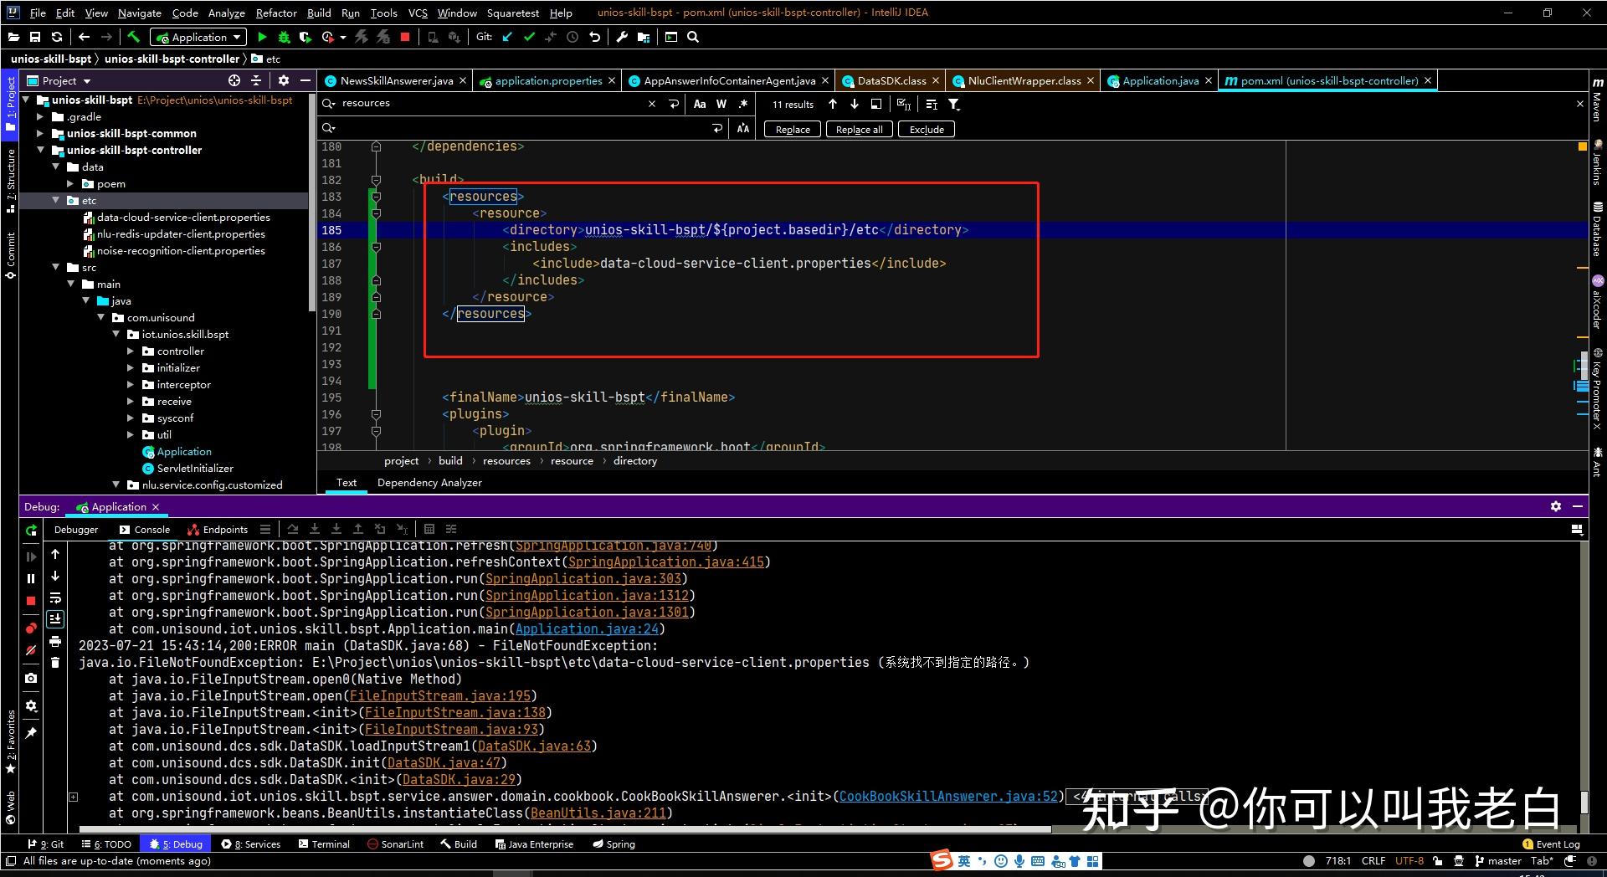Run the Application with the green play icon

coord(262,37)
